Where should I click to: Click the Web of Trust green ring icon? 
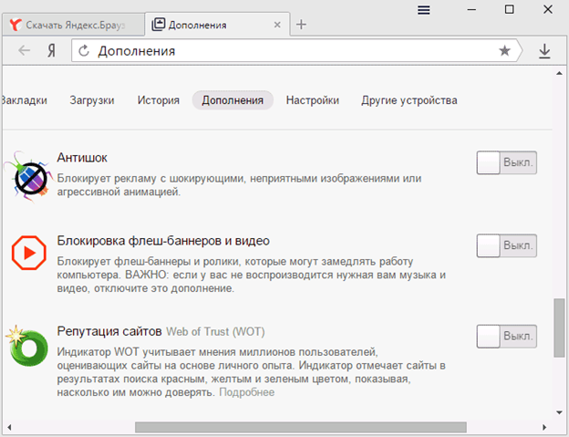click(27, 346)
